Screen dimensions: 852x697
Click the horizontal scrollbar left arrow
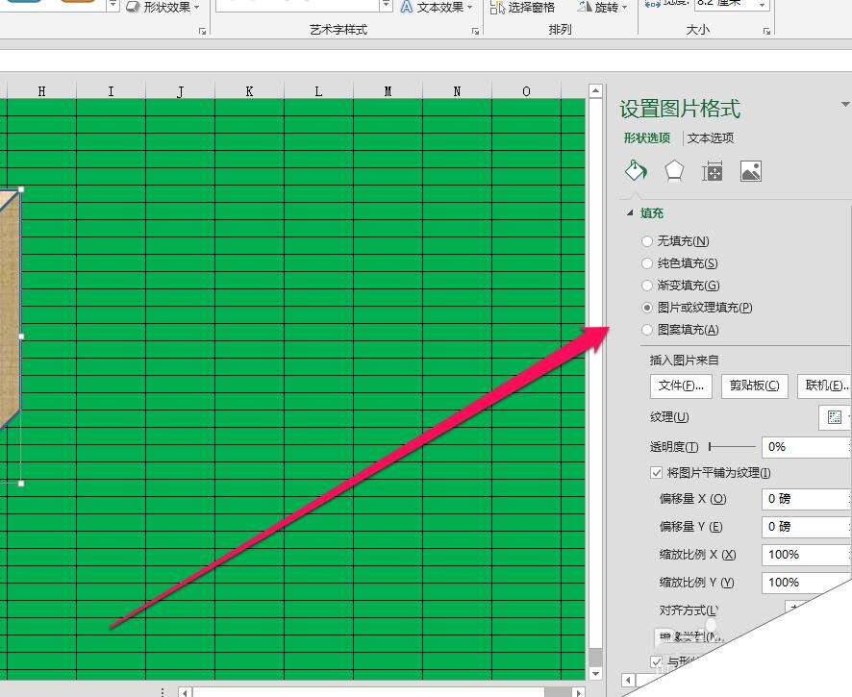(185, 692)
